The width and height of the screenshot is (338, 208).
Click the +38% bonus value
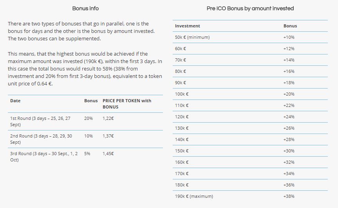(289, 196)
